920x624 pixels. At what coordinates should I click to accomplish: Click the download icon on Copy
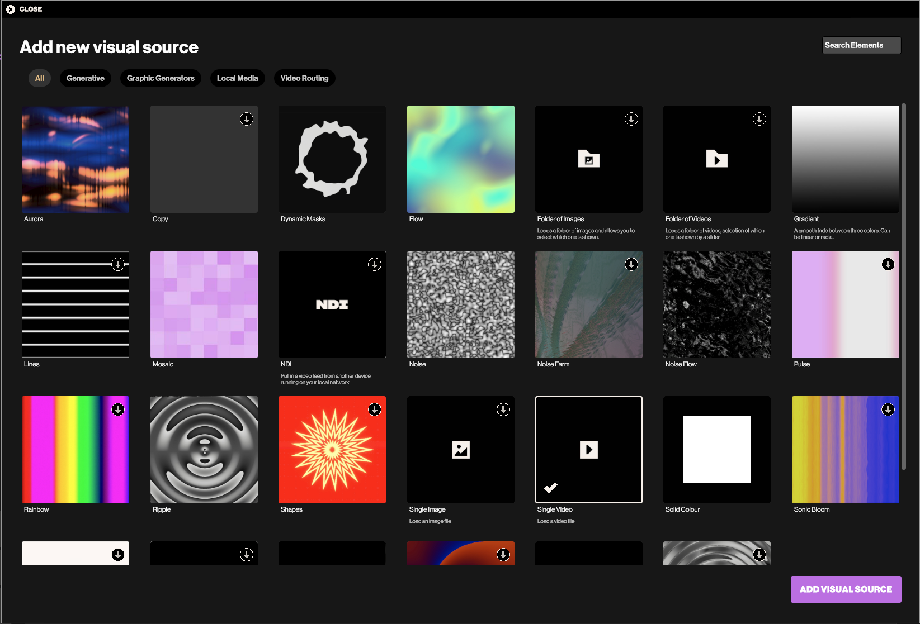click(247, 119)
